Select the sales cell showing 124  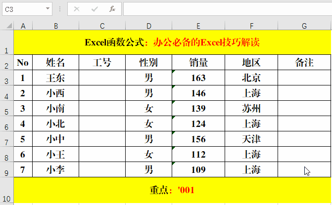(x=198, y=123)
